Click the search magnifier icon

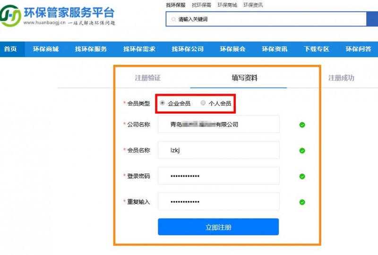tap(172, 19)
